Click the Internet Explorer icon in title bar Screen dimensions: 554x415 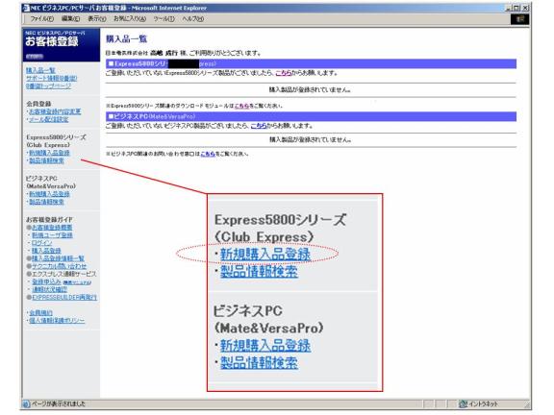coord(27,8)
